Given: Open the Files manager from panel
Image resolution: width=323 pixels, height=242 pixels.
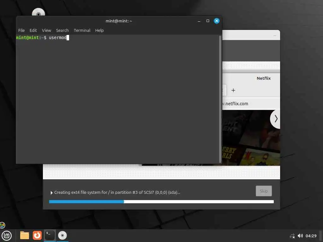Looking at the screenshot, I should (x=25, y=235).
